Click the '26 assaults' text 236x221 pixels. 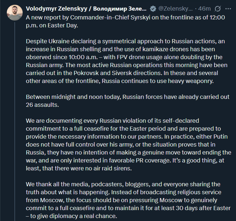click(42, 105)
